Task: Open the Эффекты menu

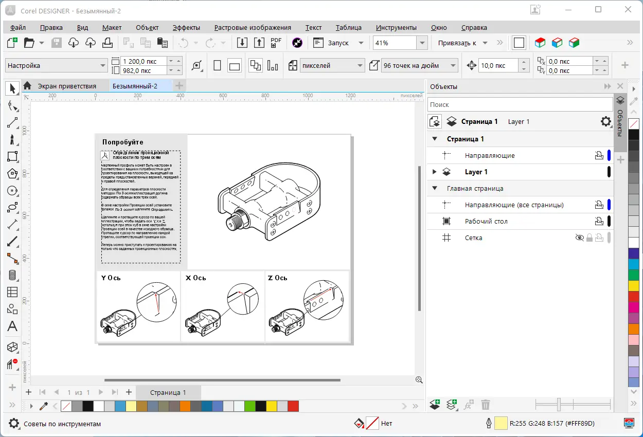Action: [186, 28]
